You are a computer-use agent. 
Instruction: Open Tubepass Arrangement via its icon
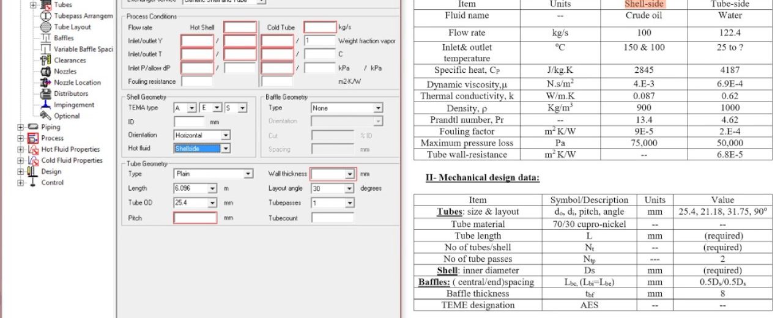click(x=45, y=16)
